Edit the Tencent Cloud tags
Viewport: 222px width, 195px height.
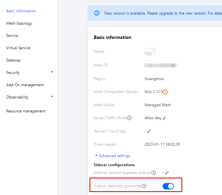coord(149,132)
